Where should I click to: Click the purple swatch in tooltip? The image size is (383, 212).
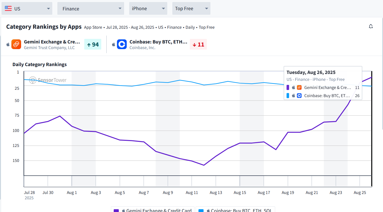[x=288, y=87]
